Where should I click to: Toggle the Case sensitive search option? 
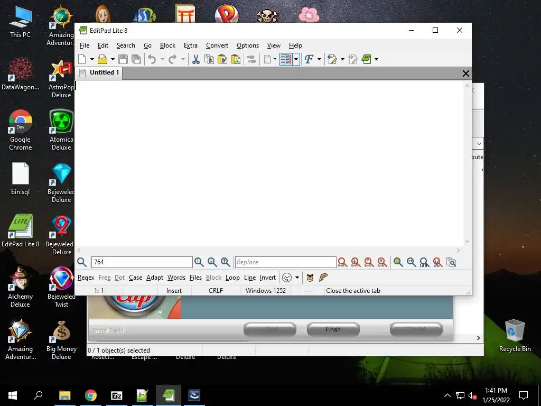click(136, 278)
